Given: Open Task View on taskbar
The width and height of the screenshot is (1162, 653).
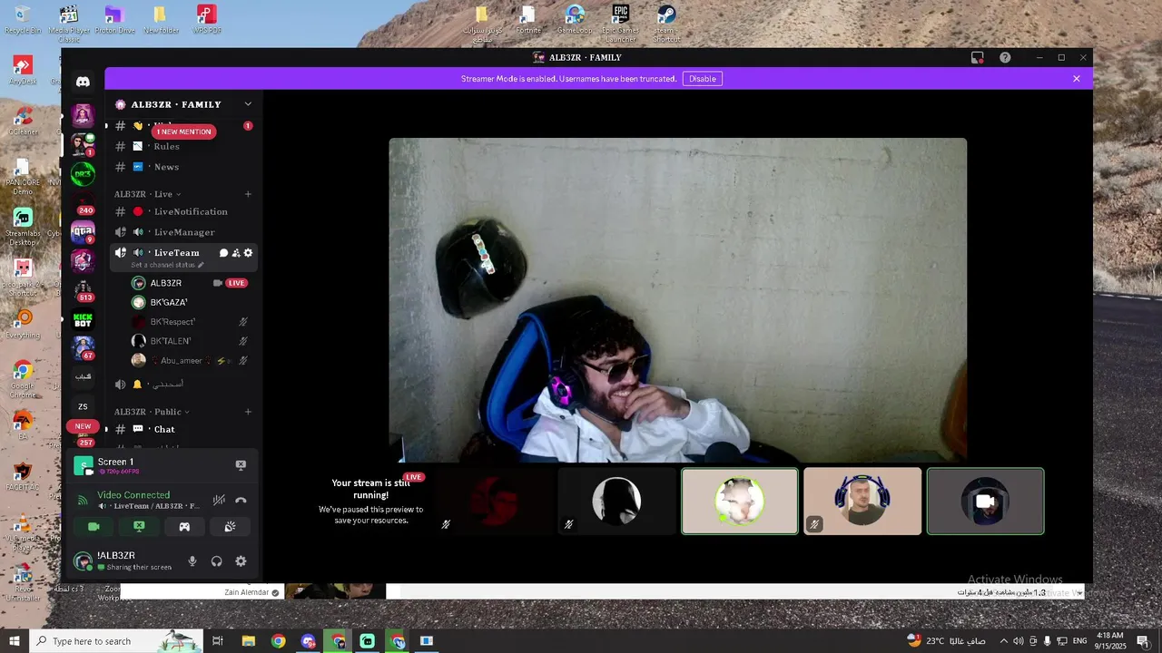Looking at the screenshot, I should coord(218,641).
